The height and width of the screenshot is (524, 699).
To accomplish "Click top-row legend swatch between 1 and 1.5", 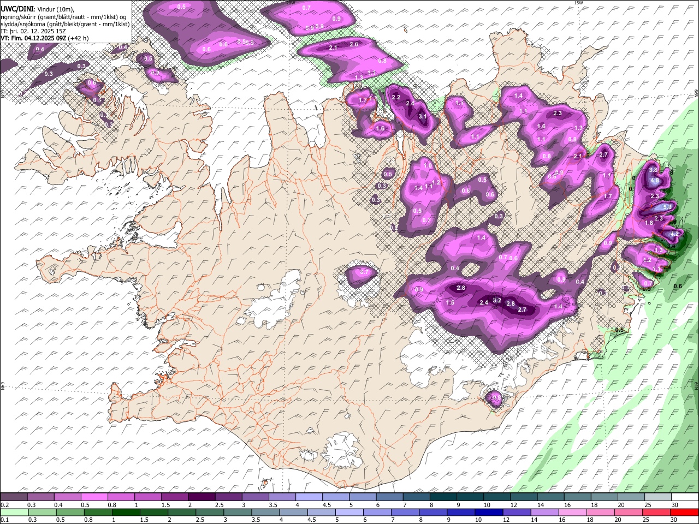I will pos(147,497).
